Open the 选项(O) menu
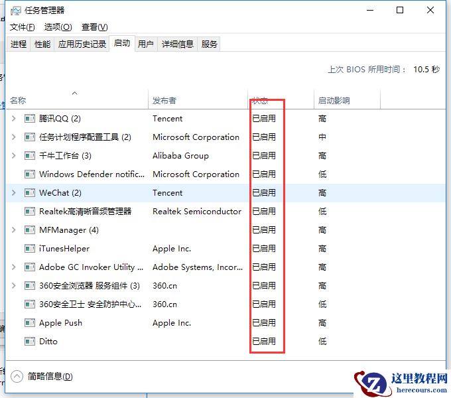 [x=58, y=27]
